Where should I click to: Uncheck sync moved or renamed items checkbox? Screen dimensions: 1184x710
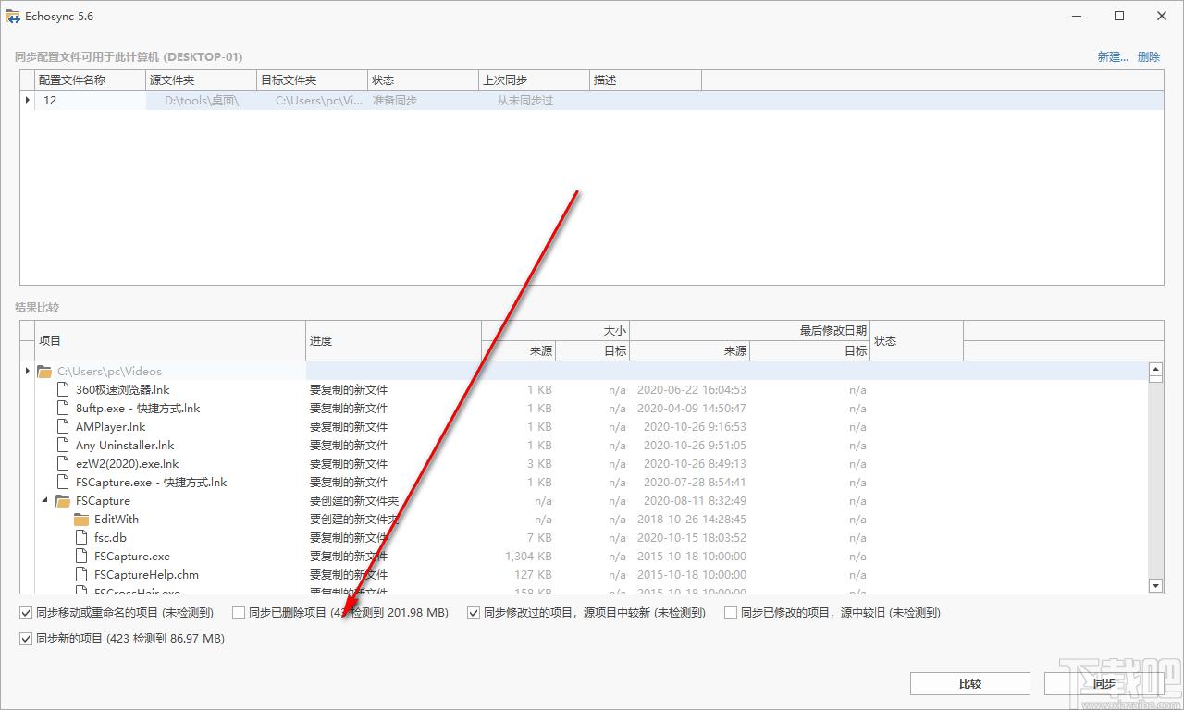pyautogui.click(x=26, y=612)
